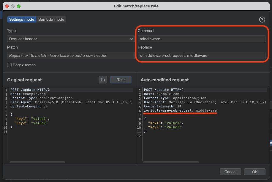Switch to Settings mode tab
Screen dimensions: 272x182
point(22,19)
